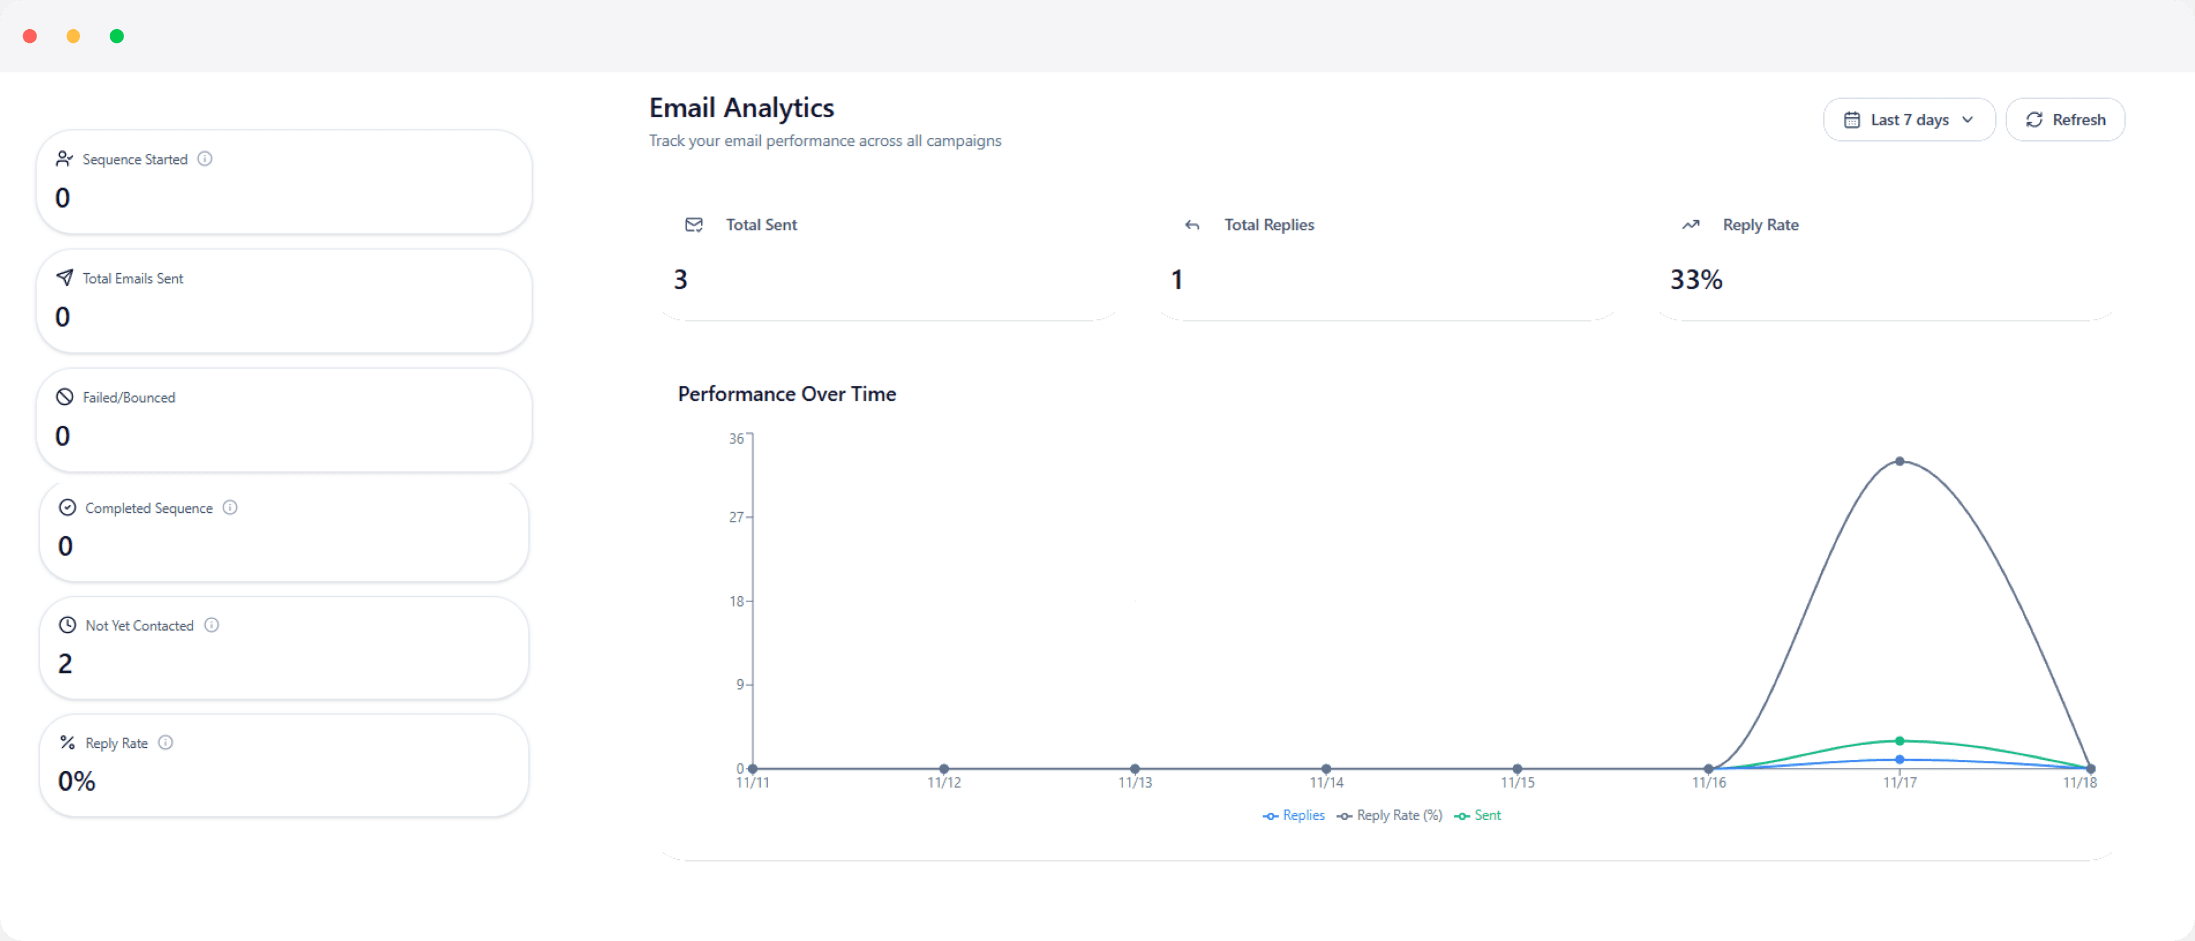
Task: Open the info tooltip on Completed Sequence
Action: [x=230, y=507]
